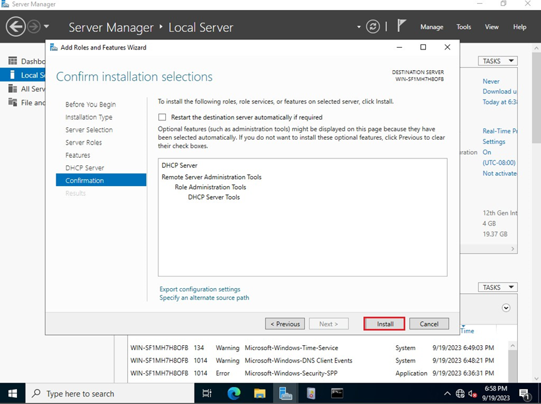Open Task View from the taskbar
The height and width of the screenshot is (404, 541).
pos(207,393)
